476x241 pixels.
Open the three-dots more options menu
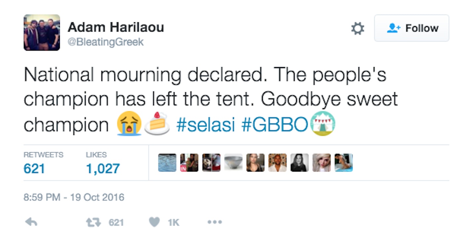[x=215, y=222]
